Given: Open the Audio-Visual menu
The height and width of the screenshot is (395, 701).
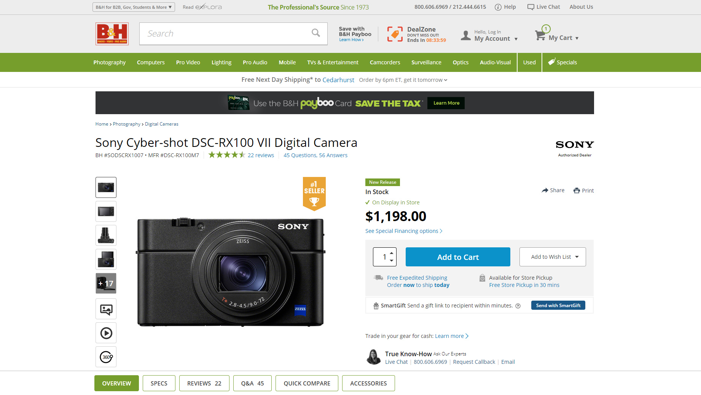Looking at the screenshot, I should pyautogui.click(x=495, y=62).
